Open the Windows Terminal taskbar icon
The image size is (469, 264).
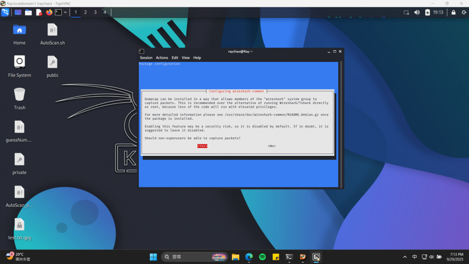pos(289,257)
